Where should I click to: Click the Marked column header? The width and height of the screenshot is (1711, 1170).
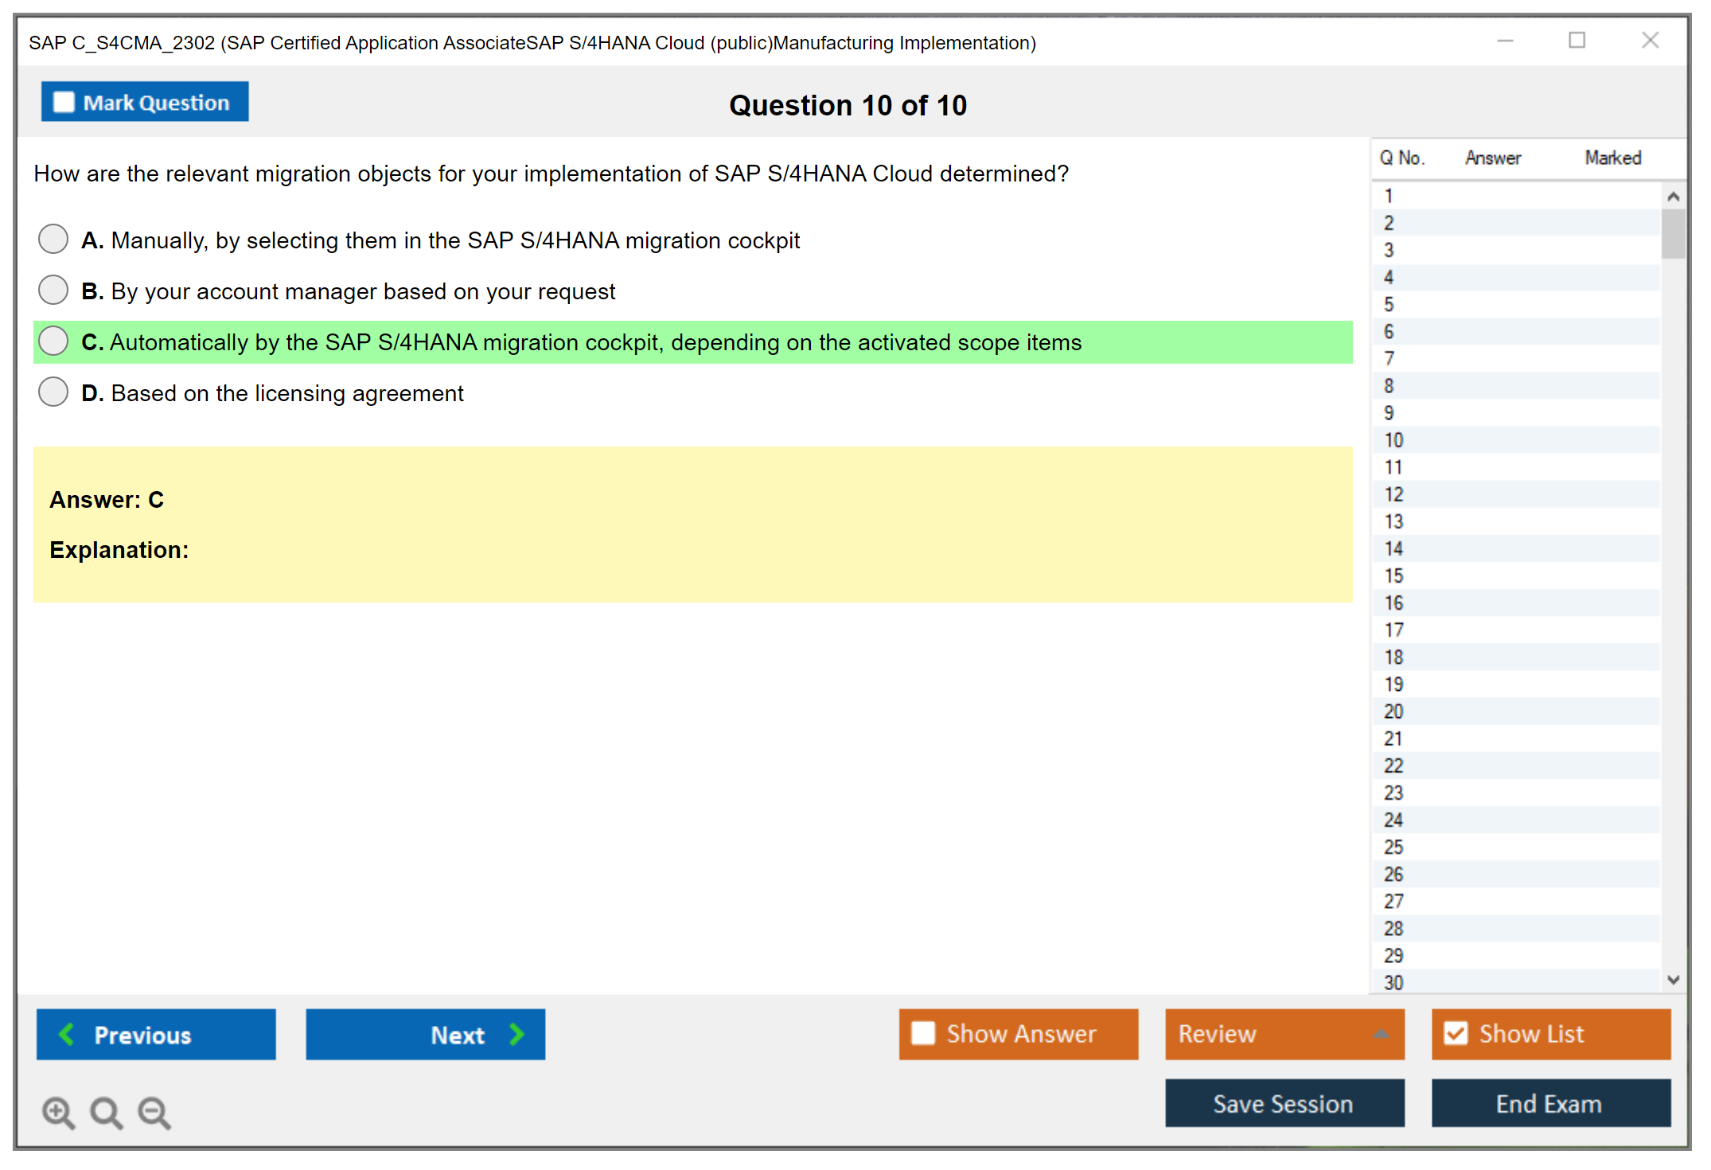1612,158
